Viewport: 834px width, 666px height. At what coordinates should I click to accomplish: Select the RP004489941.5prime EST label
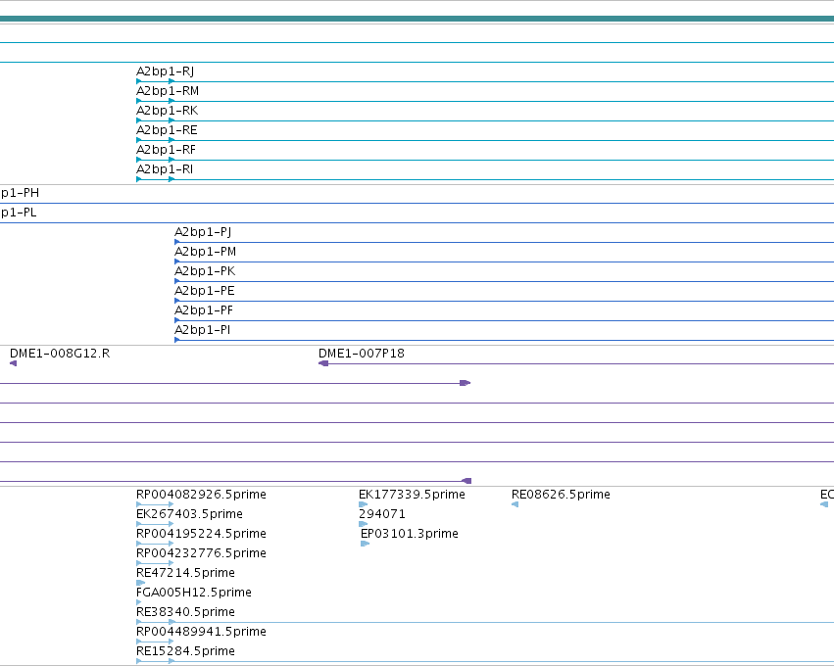pyautogui.click(x=201, y=632)
